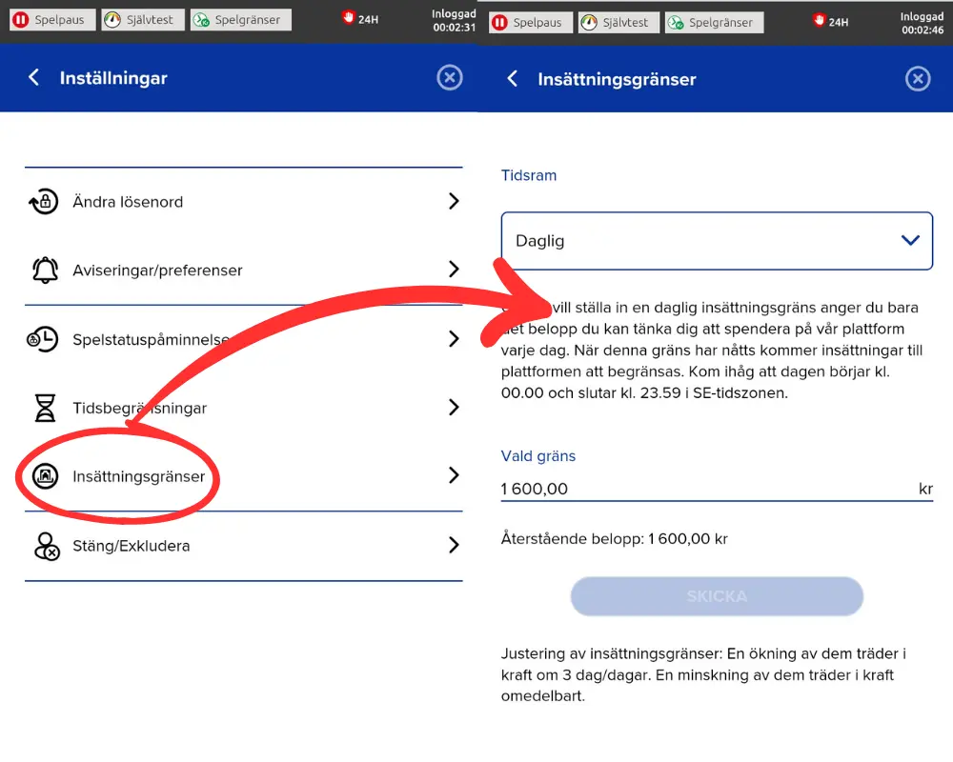Image resolution: width=953 pixels, height=762 pixels.
Task: Click the Vald gräns amount field
Action: coord(717,489)
